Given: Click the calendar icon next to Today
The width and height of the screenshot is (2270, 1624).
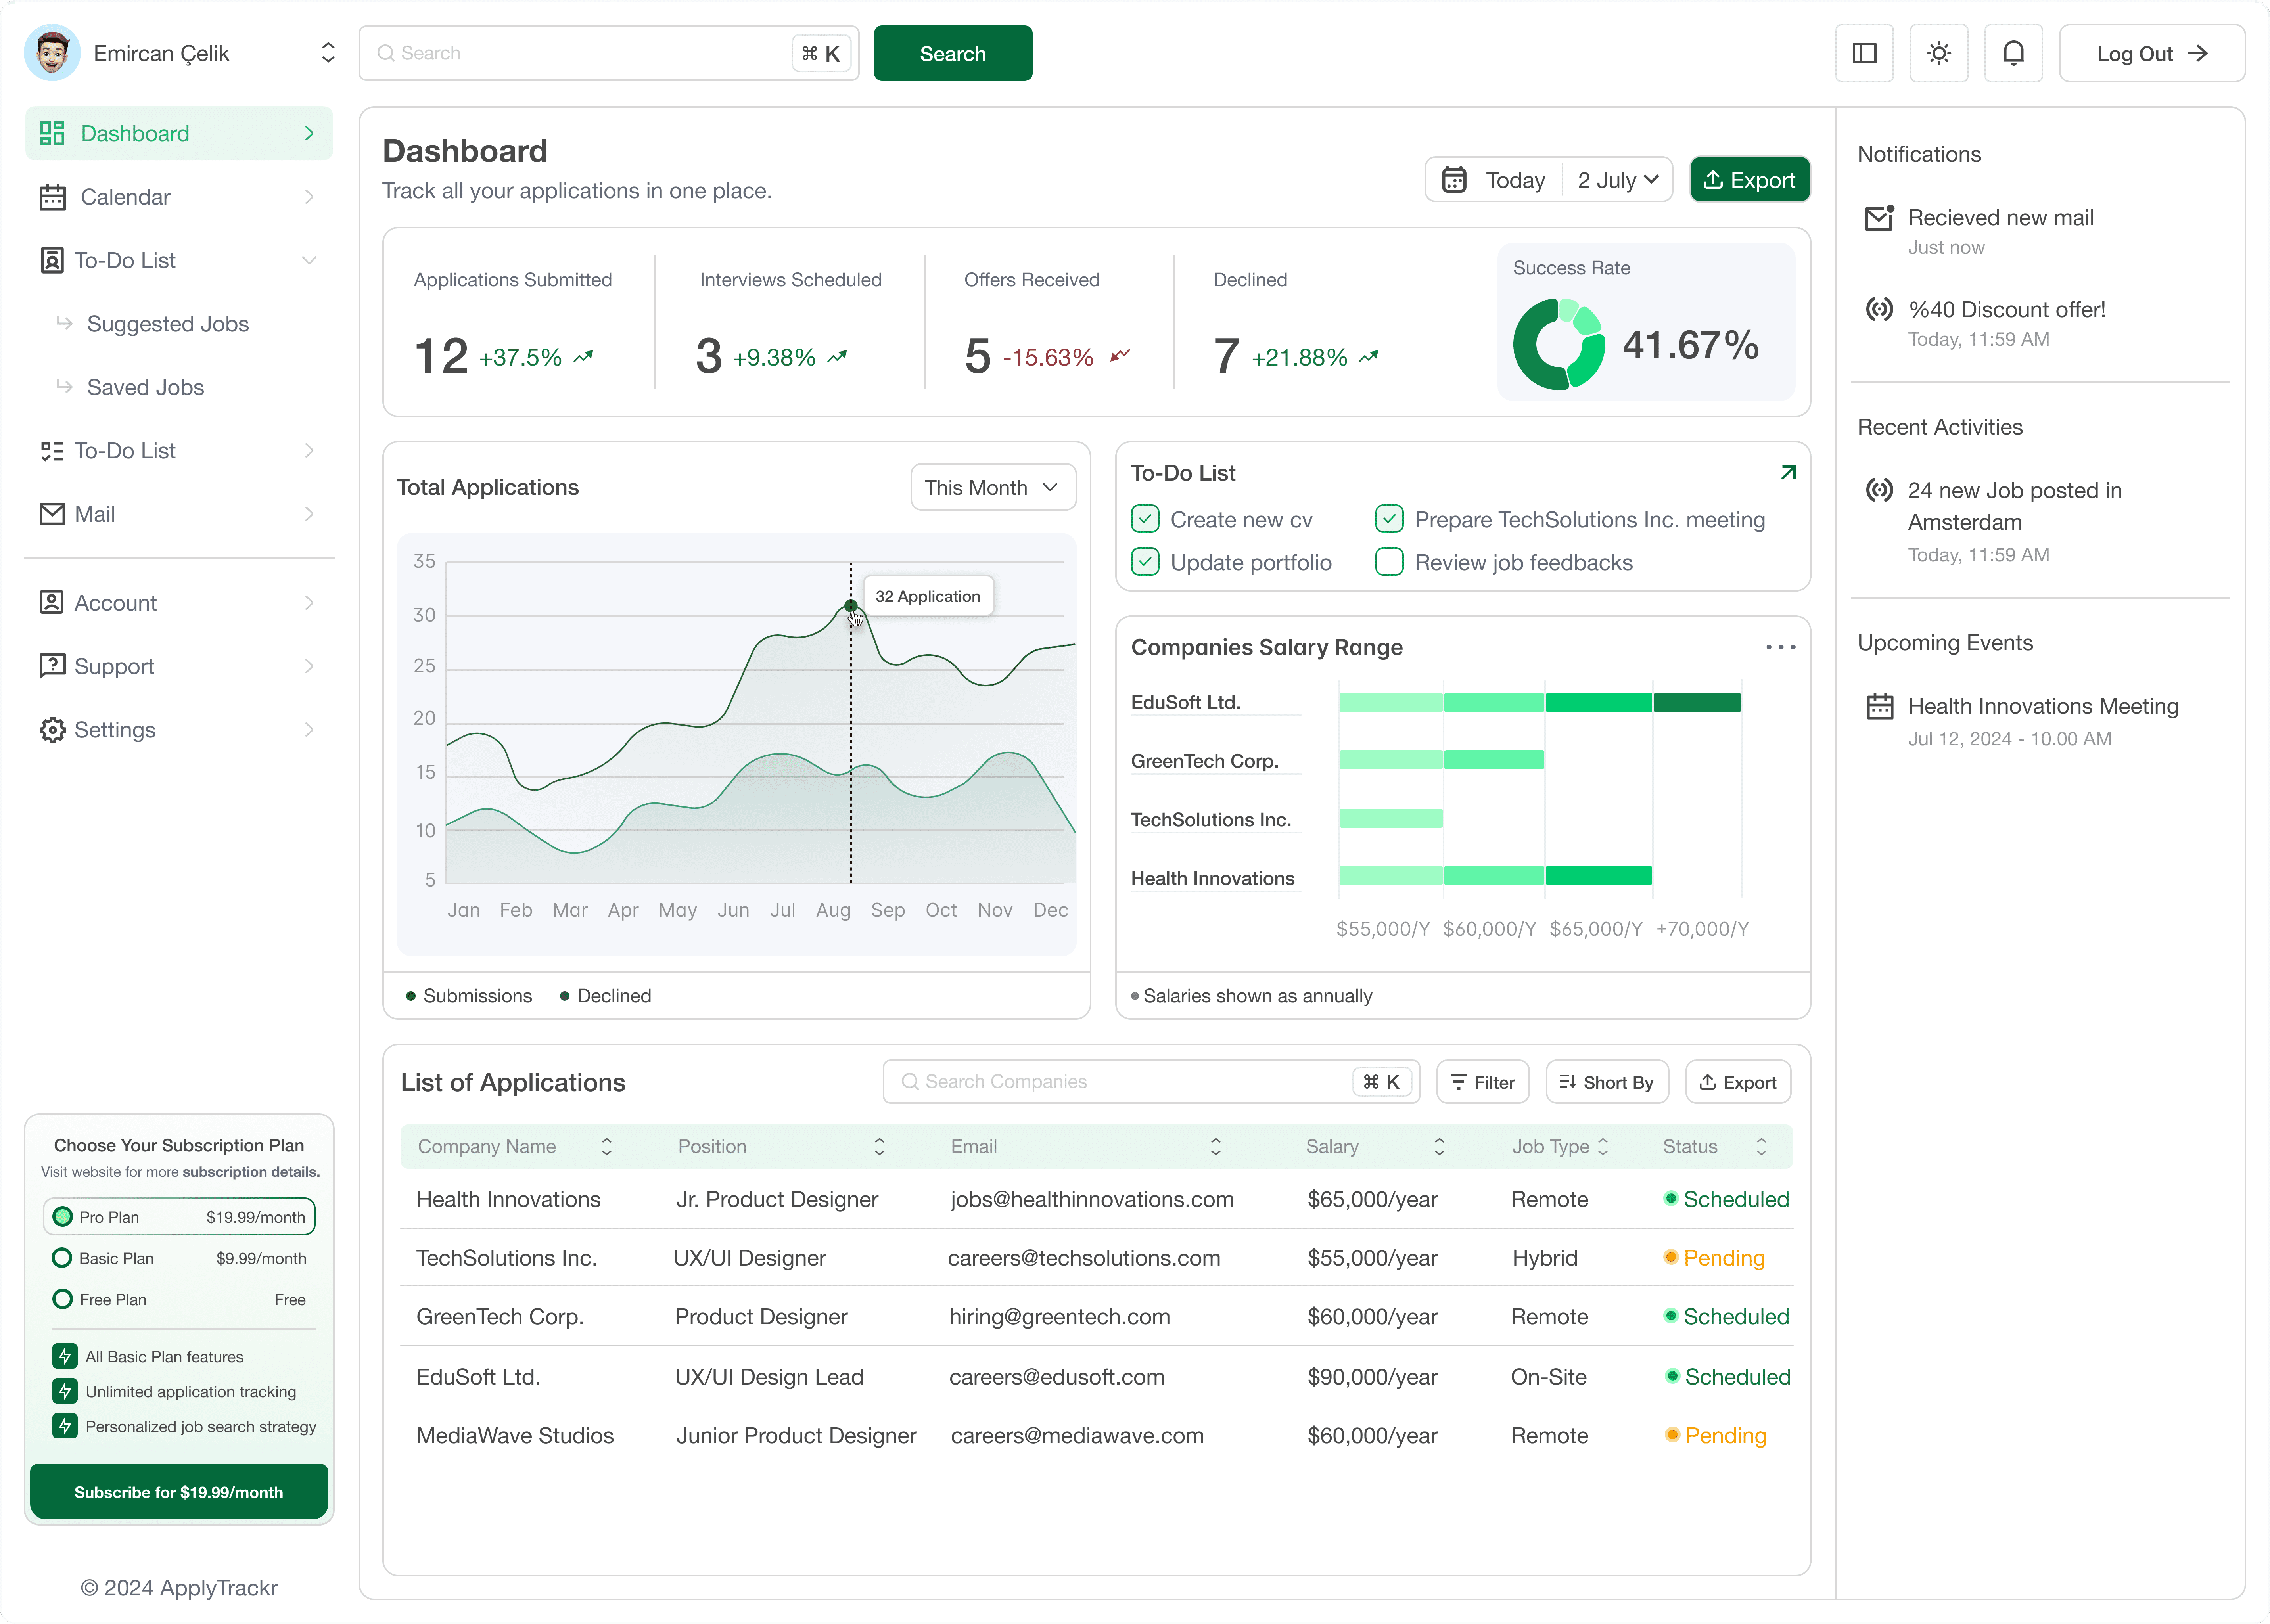Looking at the screenshot, I should [1454, 180].
